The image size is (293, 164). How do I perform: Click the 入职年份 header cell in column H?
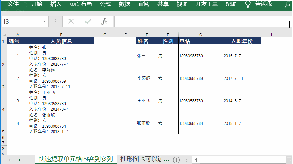tap(242, 41)
